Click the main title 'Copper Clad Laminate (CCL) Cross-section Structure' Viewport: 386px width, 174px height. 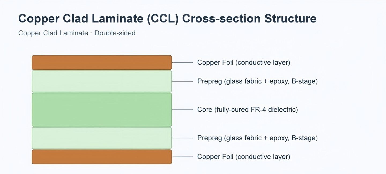coord(167,19)
